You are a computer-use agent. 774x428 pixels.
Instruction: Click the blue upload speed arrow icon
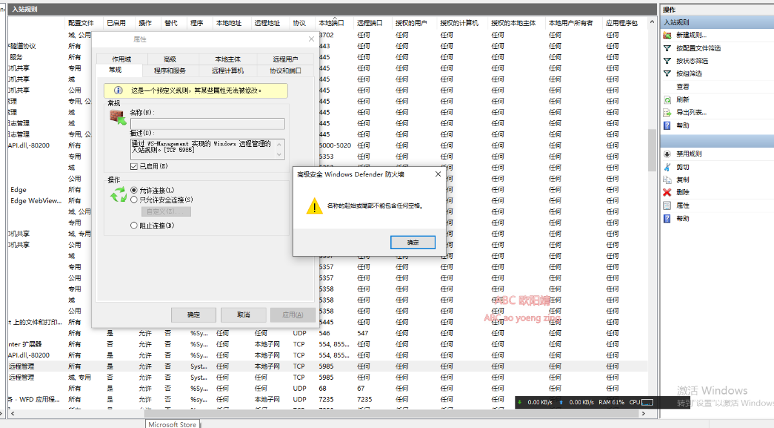(x=561, y=402)
